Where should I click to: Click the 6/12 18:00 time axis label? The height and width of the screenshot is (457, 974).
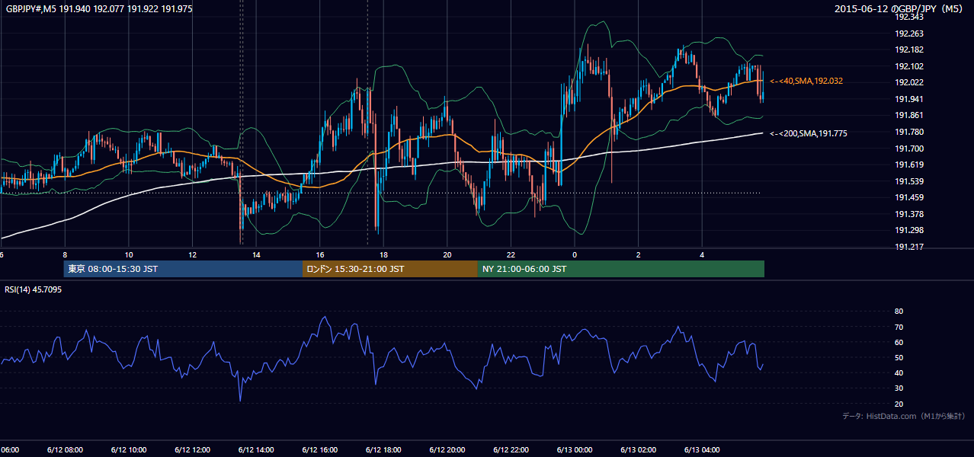point(383,449)
